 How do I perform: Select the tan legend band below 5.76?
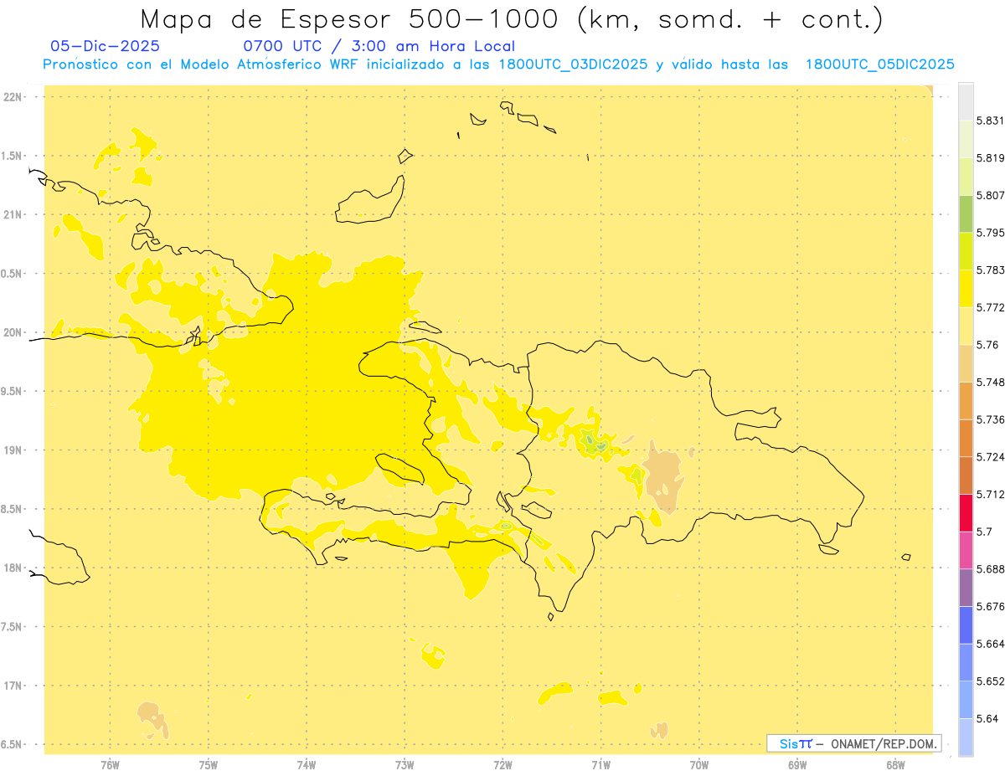[966, 363]
